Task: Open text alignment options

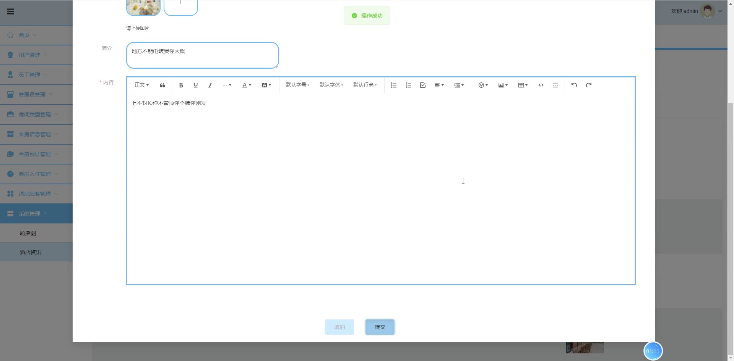Action: [439, 85]
